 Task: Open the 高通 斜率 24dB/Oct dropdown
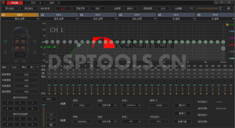coord(131,105)
